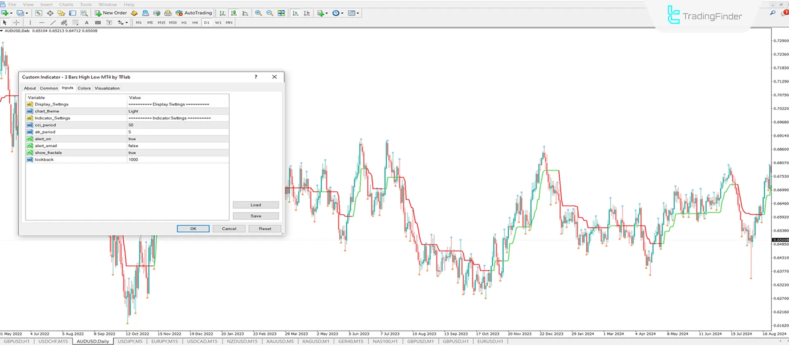Expand the periodicity clock dropdown arrow
The image size is (789, 345).
click(x=342, y=13)
